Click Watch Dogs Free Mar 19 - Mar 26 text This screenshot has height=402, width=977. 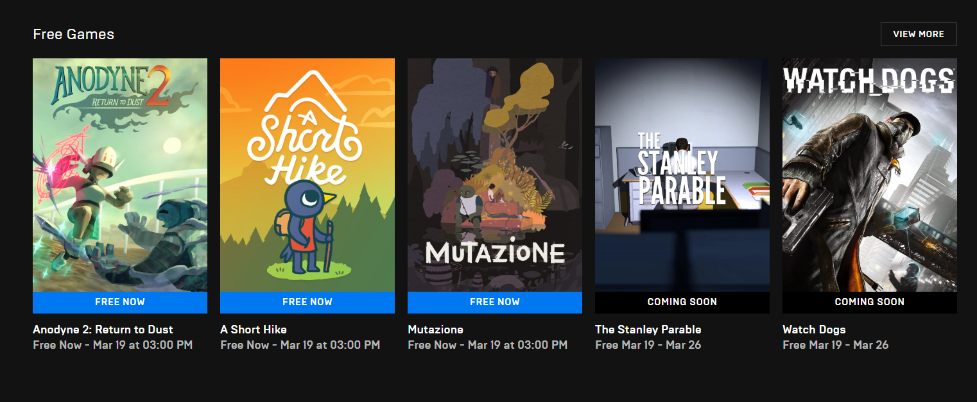pos(835,345)
